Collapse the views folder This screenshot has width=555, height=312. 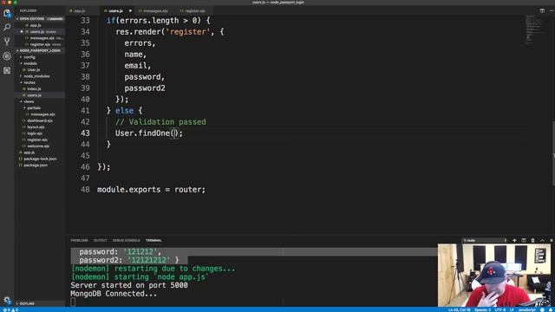coord(29,101)
